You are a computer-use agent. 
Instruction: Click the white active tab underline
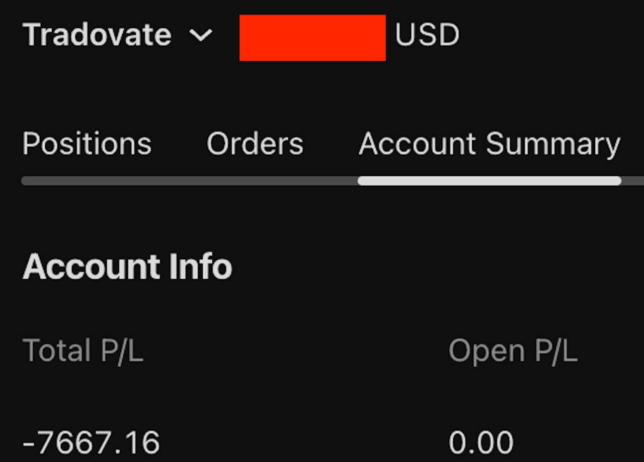click(490, 181)
